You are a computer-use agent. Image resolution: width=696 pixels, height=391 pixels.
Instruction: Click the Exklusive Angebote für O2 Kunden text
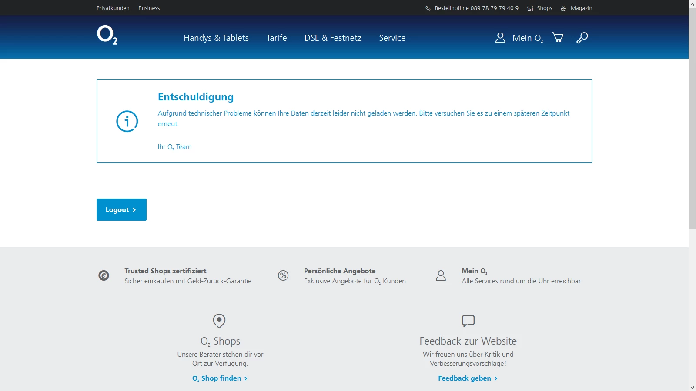(355, 281)
